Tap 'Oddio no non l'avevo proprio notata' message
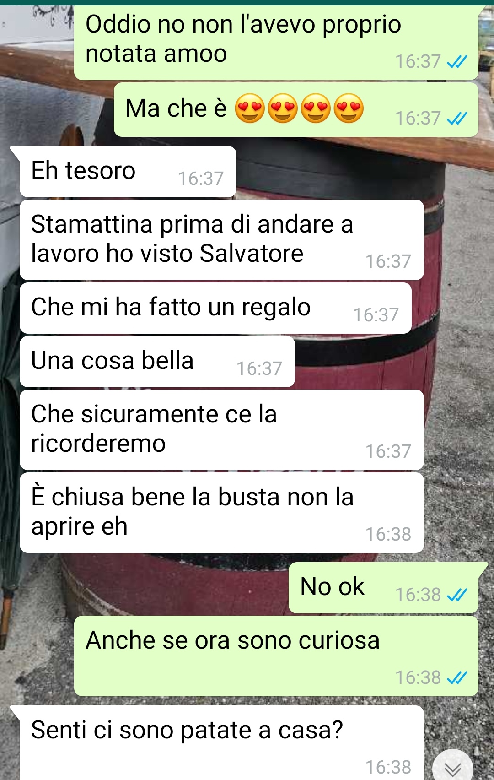 276,42
